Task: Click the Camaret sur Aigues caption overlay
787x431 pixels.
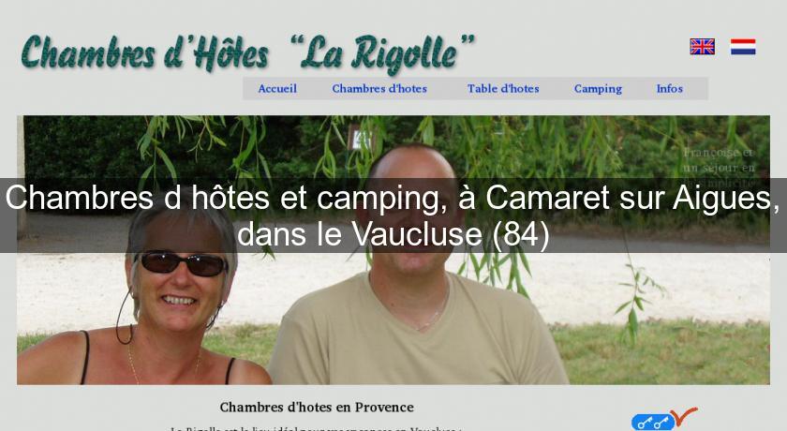Action: (393, 215)
